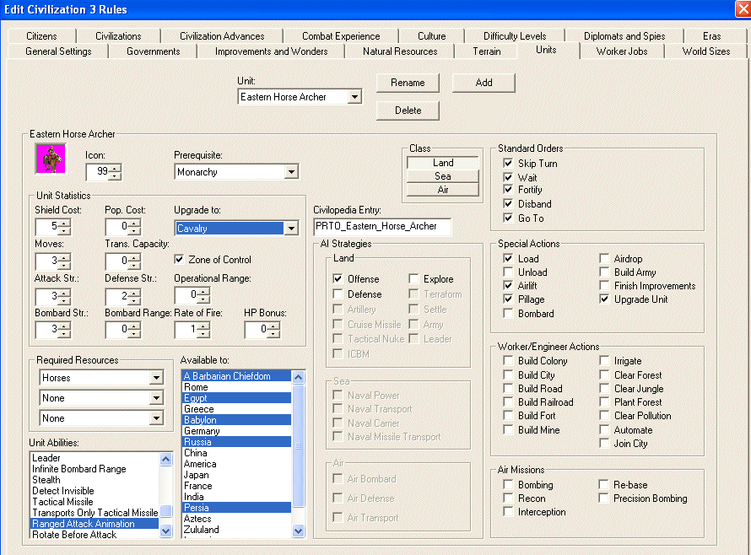Increase the Icon number stepper
The image size is (751, 555).
click(x=115, y=168)
